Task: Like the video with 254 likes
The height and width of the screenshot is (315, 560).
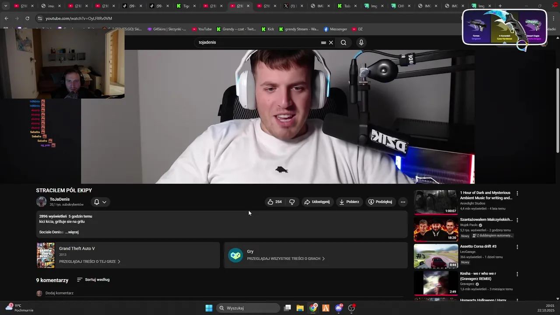Action: click(274, 202)
